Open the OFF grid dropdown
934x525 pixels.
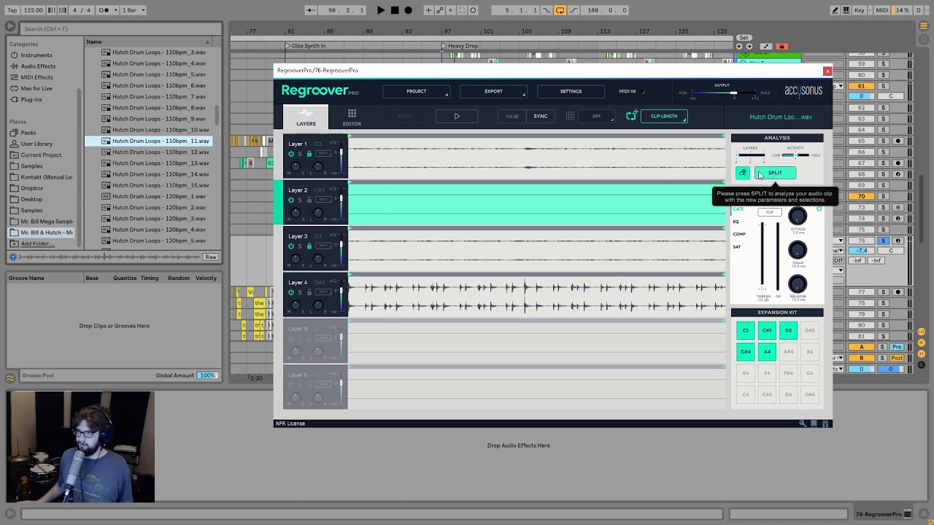(x=596, y=116)
